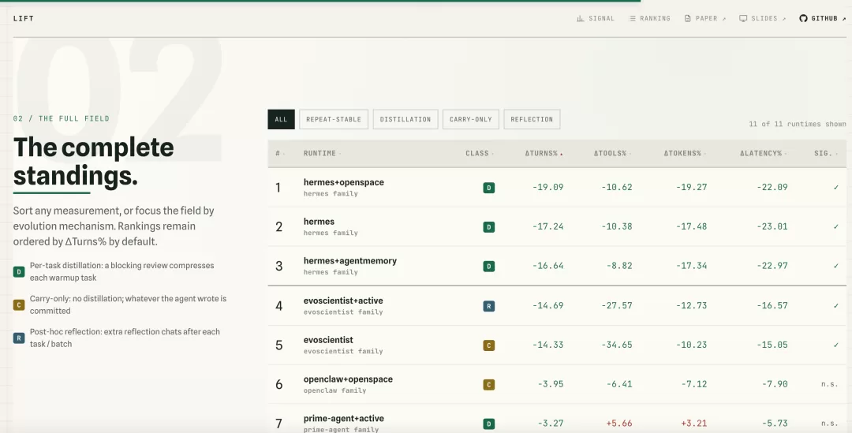852x433 pixels.
Task: Click the -23.01 latency value
Action: (x=772, y=226)
